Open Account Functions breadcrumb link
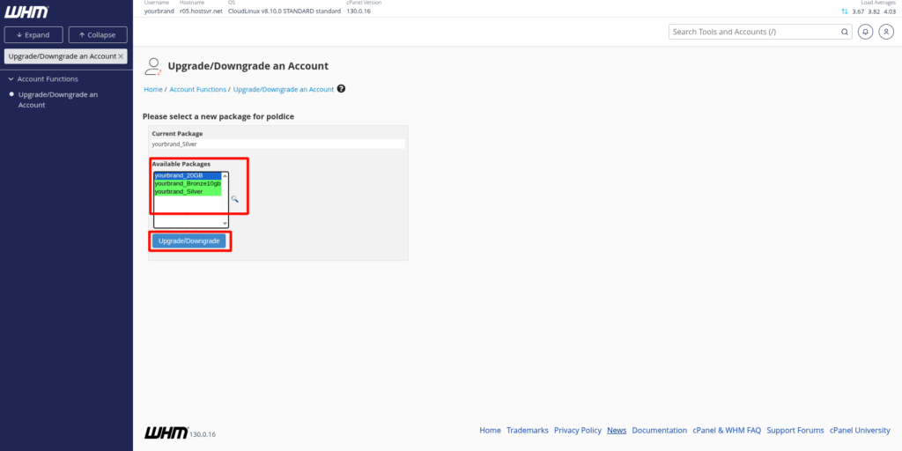 point(197,90)
